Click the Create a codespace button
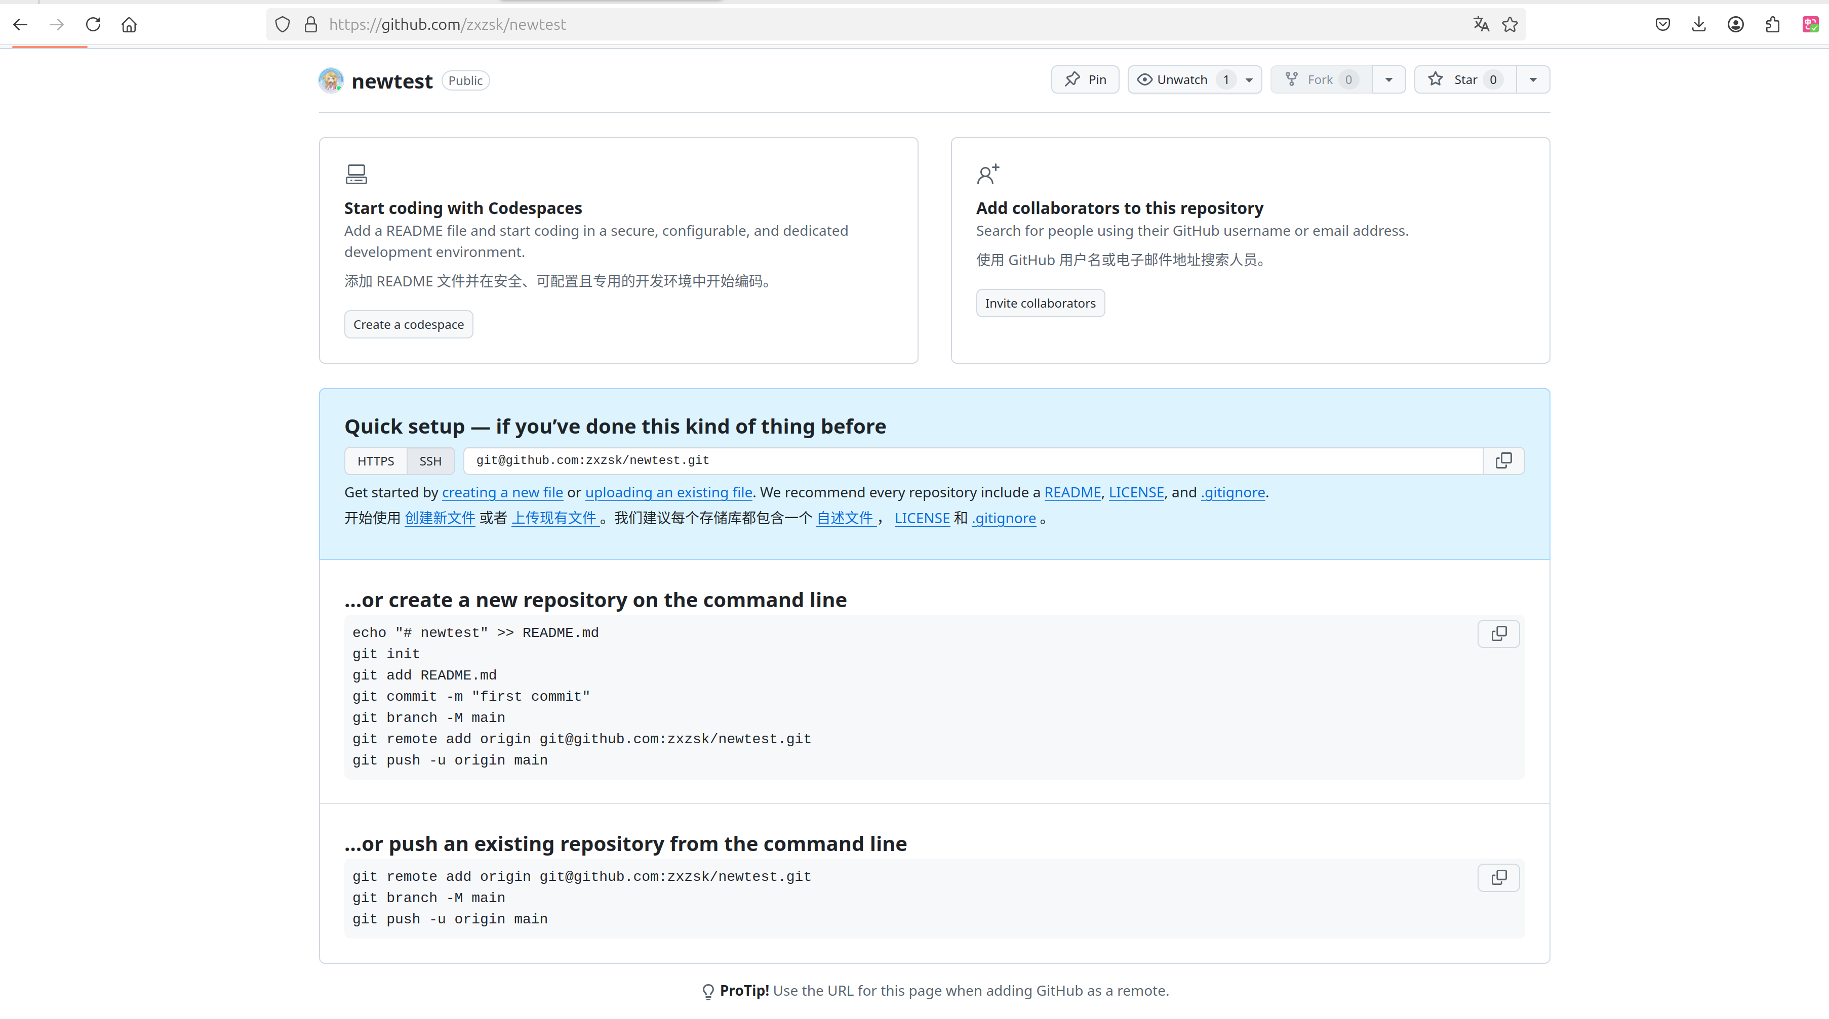Screen dimensions: 1829x1019 (x=408, y=324)
